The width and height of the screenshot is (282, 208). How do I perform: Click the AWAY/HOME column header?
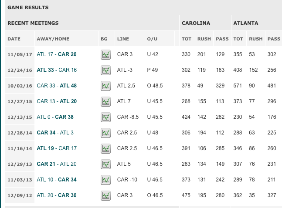click(x=53, y=39)
